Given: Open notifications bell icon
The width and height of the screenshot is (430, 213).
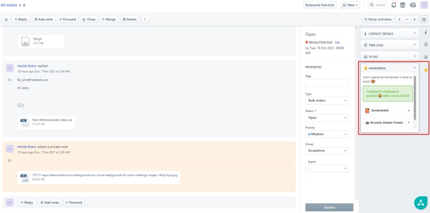Looking at the screenshot, I should (x=394, y=5).
